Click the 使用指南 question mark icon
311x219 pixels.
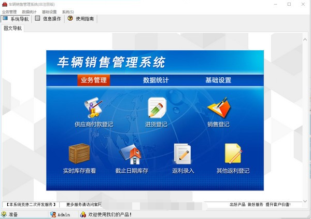pos(70,18)
